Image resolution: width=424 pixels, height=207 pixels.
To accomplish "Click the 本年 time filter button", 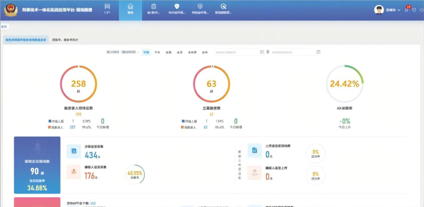I will [x=205, y=52].
